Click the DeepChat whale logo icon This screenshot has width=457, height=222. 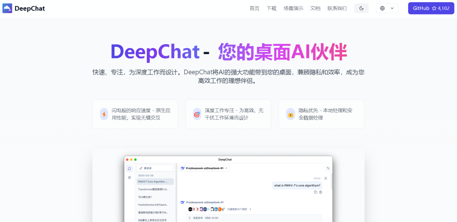(7, 8)
